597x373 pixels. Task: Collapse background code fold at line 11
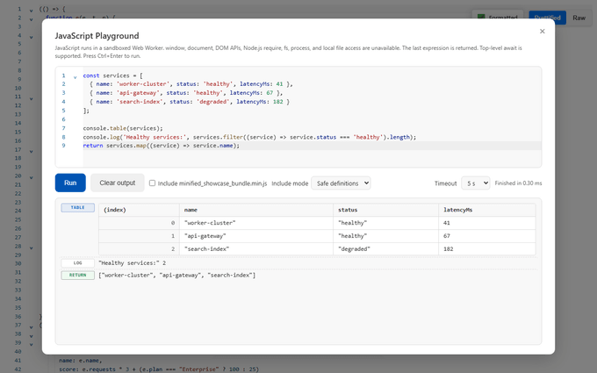[32, 98]
